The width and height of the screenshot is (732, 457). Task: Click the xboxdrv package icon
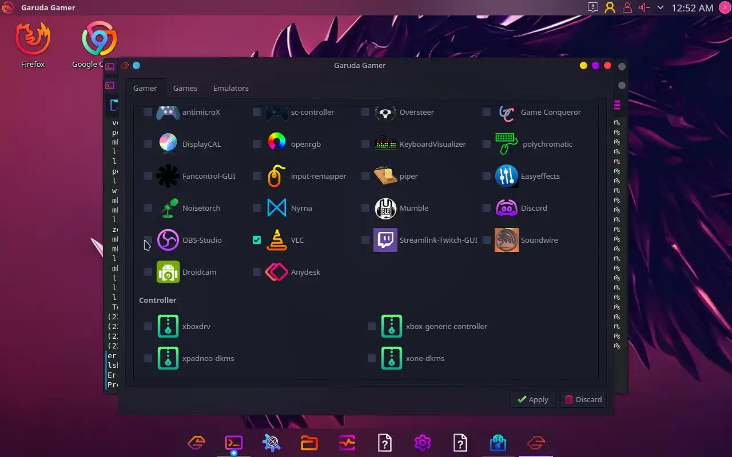tap(168, 326)
